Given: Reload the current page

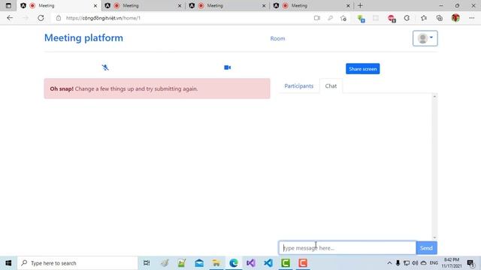Looking at the screenshot, I should coord(41,18).
